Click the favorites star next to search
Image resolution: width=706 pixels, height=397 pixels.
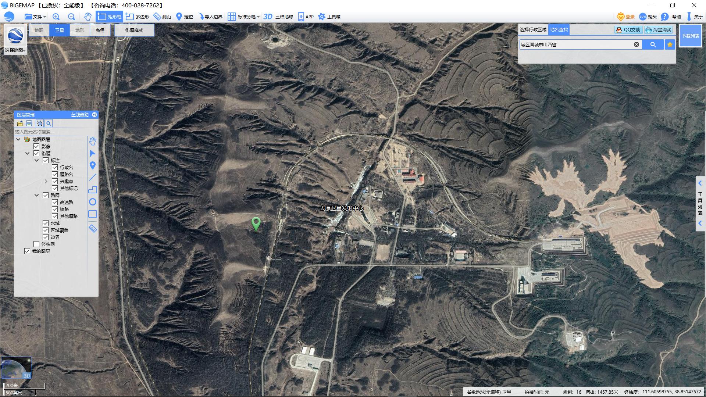coord(670,44)
